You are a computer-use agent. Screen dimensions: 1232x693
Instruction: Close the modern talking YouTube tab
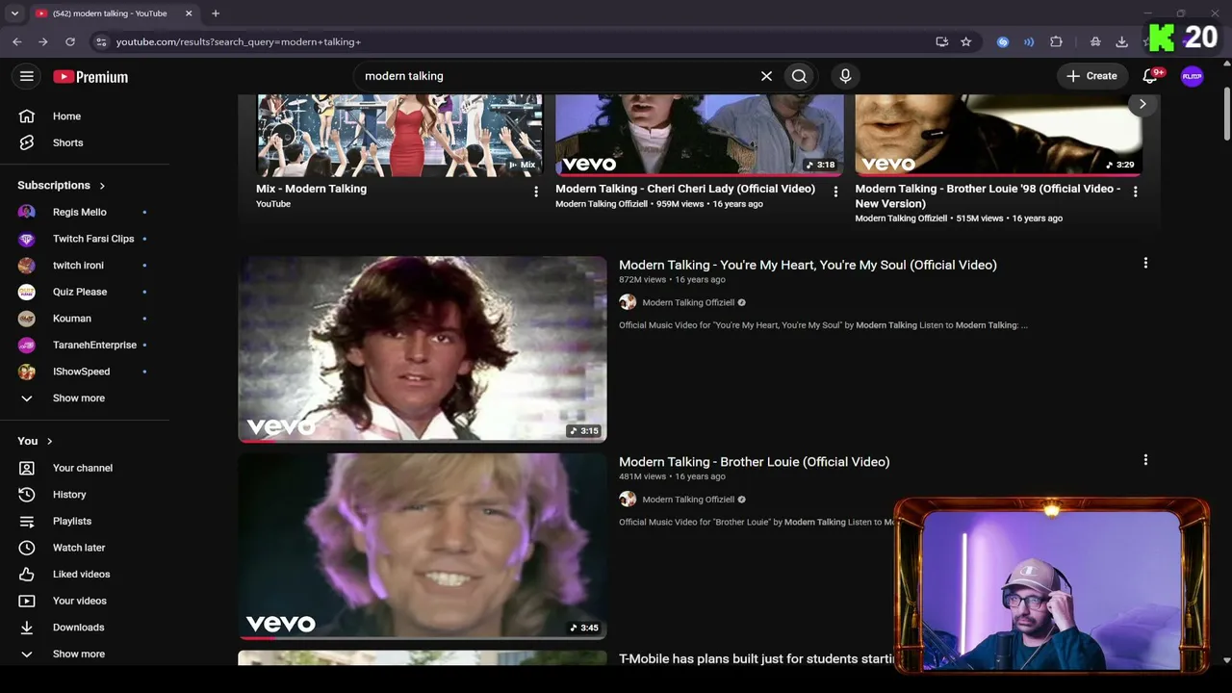[189, 13]
